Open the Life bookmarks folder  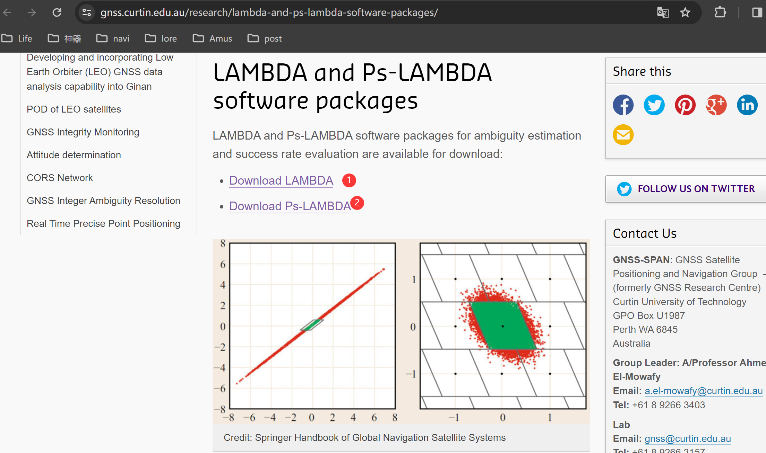point(17,38)
